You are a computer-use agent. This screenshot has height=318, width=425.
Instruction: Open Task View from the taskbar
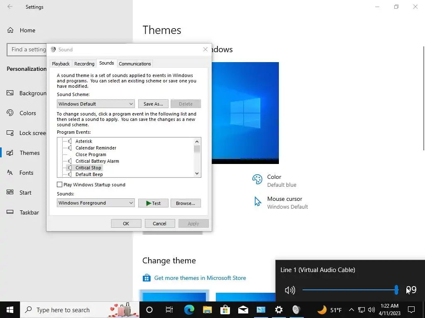[x=169, y=310]
